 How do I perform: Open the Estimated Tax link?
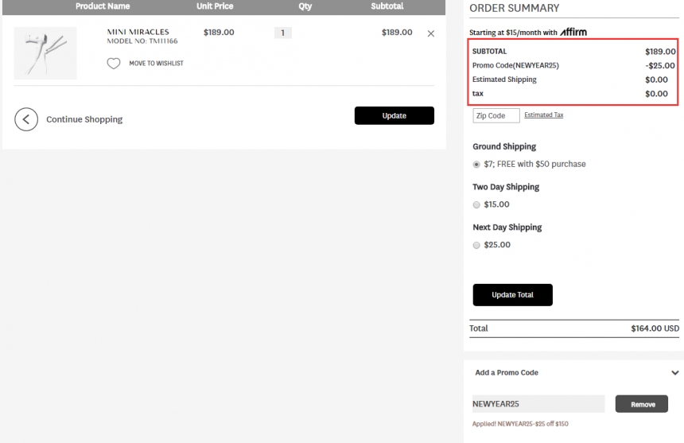[543, 115]
